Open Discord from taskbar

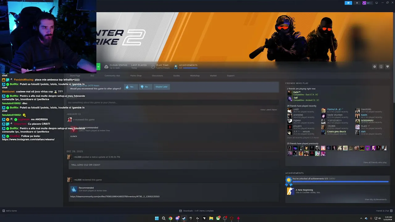(177, 218)
